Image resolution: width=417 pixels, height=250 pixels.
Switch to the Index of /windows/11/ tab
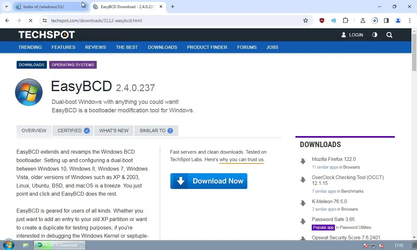pyautogui.click(x=50, y=7)
